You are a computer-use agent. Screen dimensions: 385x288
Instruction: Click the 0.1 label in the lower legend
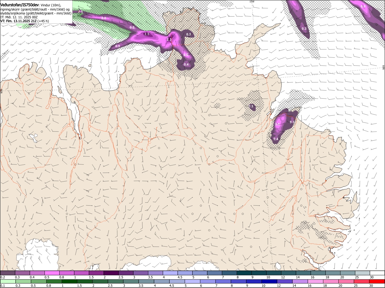(x=2, y=286)
